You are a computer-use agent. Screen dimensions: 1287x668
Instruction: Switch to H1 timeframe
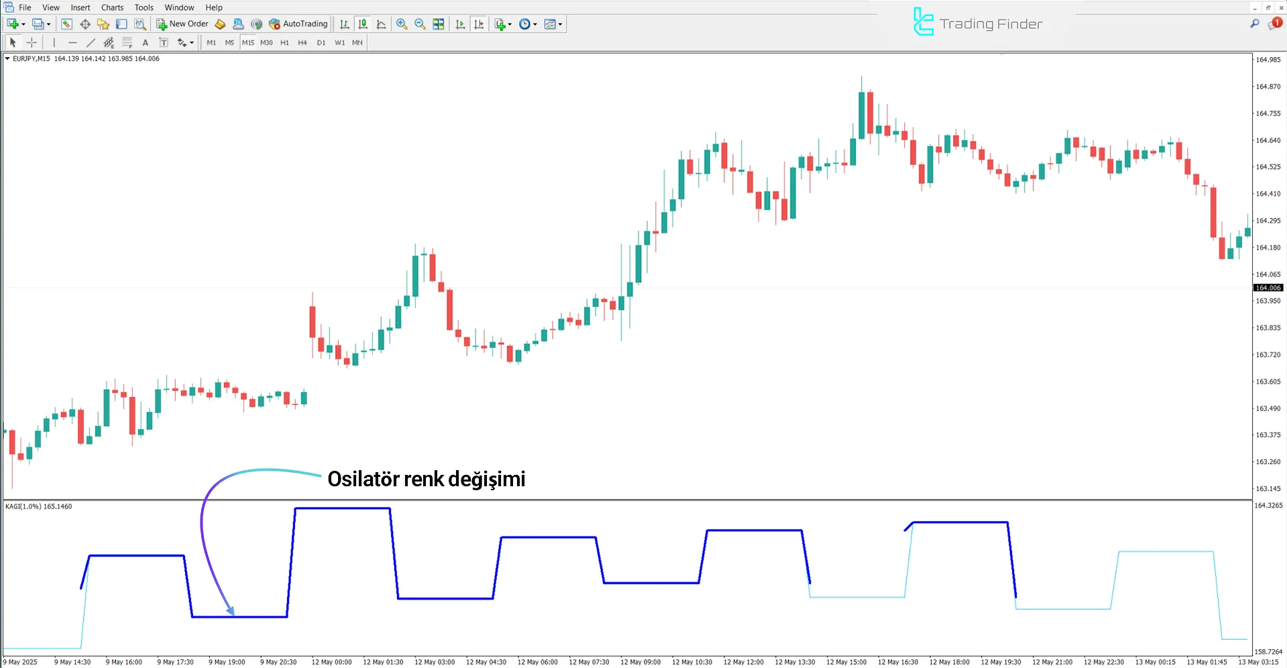[x=284, y=42]
